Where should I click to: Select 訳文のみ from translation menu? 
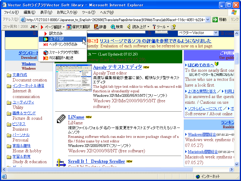tap(63, 33)
